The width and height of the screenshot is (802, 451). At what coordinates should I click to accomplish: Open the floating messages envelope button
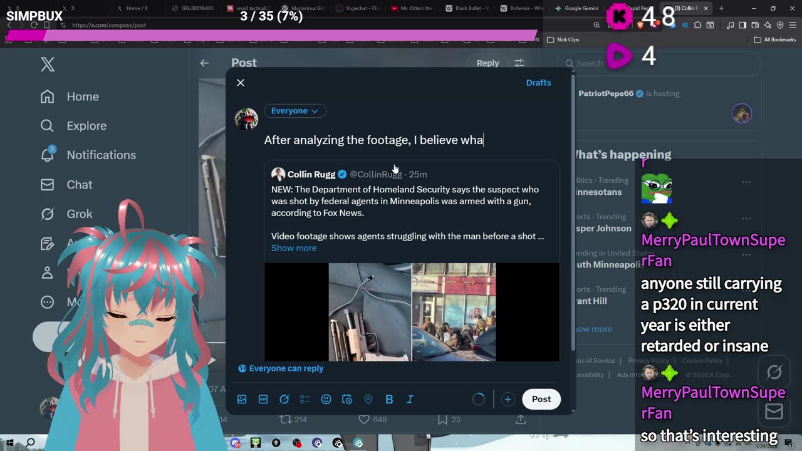click(x=774, y=411)
